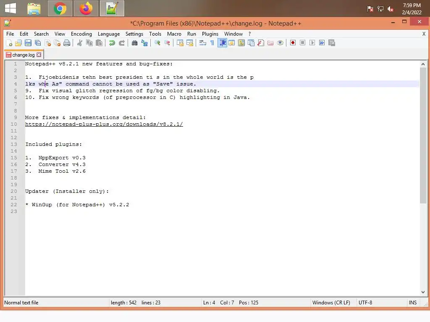Click X at right of menu bar
430x322 pixels.
click(424, 34)
